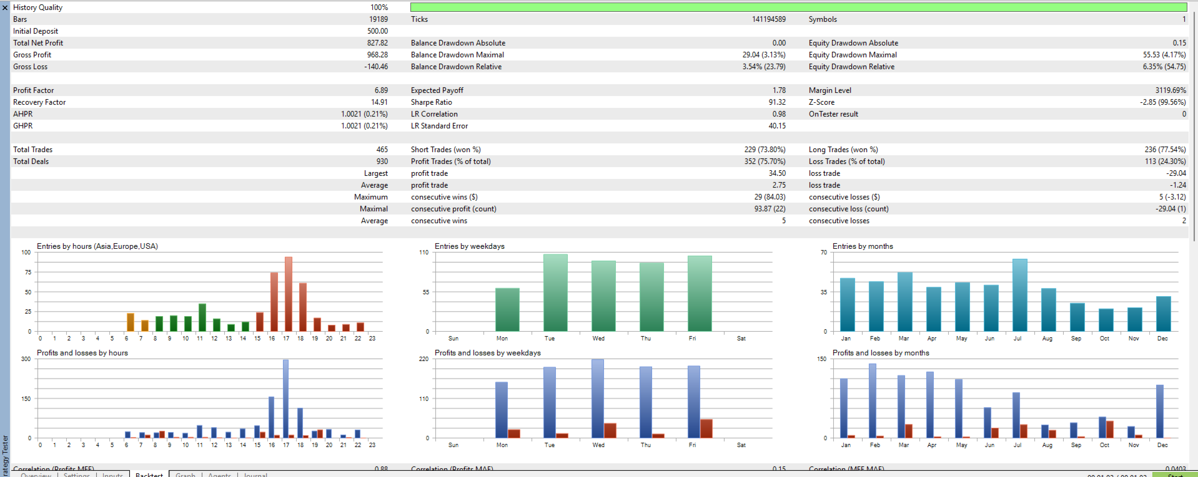Open the Settings tab
The image size is (1198, 477).
click(x=77, y=475)
